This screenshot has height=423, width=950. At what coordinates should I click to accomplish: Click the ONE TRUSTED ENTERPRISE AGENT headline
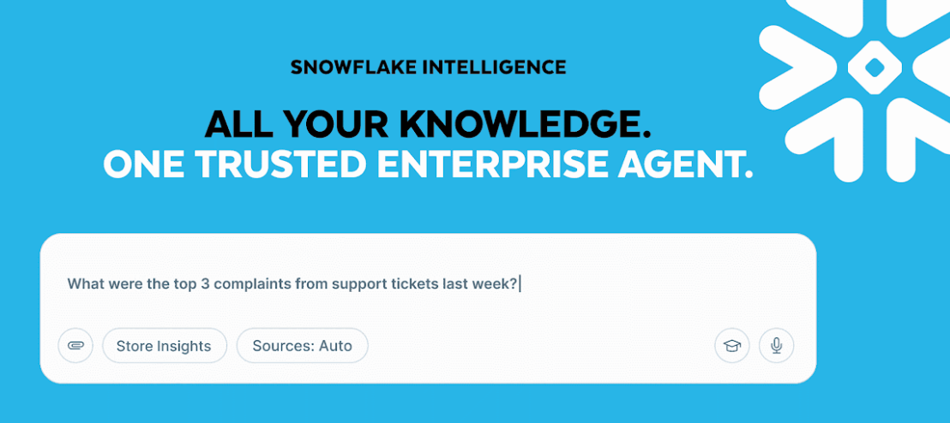428,164
